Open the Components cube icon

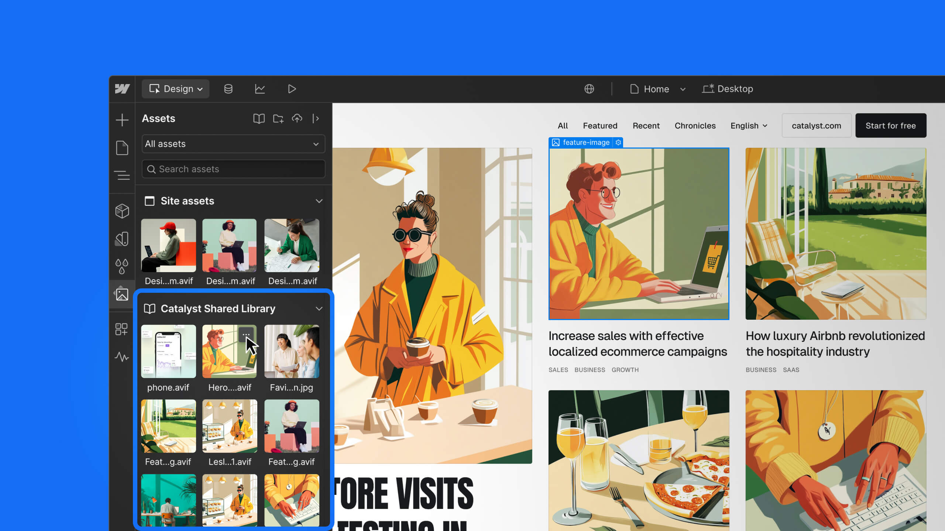[122, 211]
